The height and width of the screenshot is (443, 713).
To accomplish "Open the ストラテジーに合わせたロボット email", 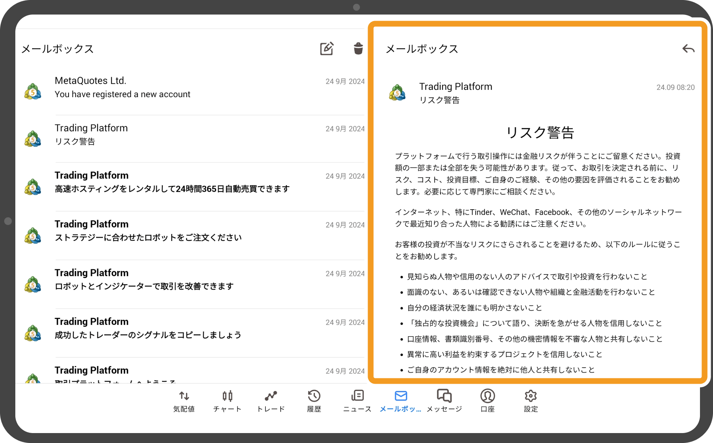I will (191, 231).
